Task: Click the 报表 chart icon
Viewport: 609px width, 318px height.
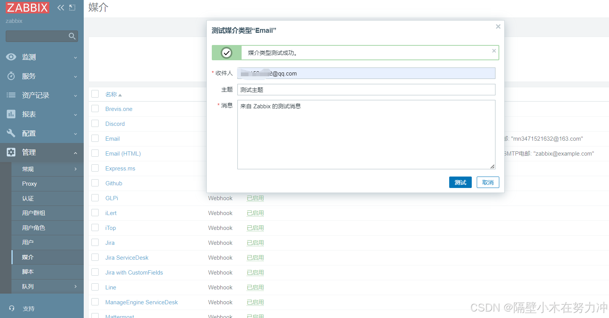Action: click(x=11, y=114)
